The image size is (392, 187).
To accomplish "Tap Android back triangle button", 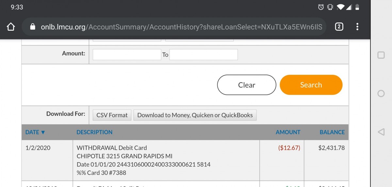I will pyautogui.click(x=381, y=132).
